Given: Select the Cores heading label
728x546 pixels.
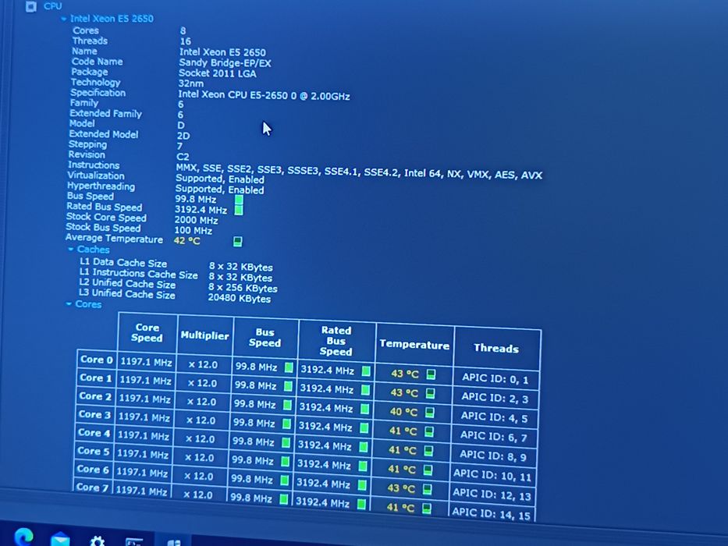Looking at the screenshot, I should tap(88, 304).
